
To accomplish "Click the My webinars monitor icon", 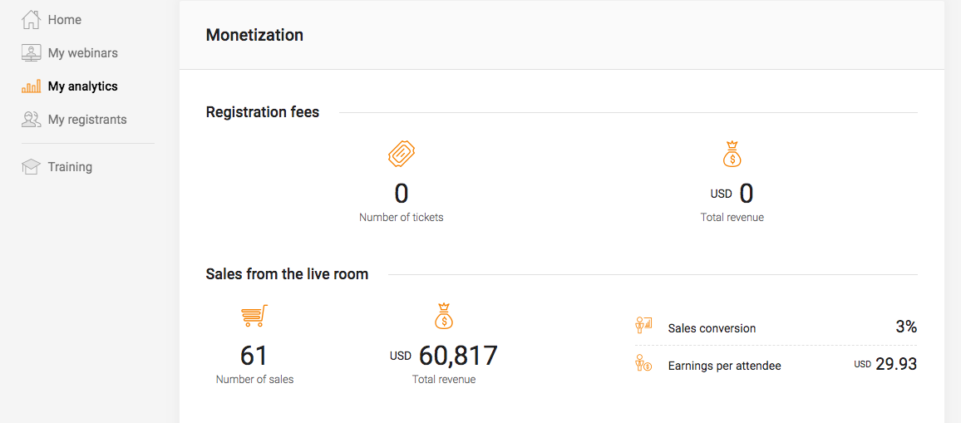I will (x=31, y=53).
